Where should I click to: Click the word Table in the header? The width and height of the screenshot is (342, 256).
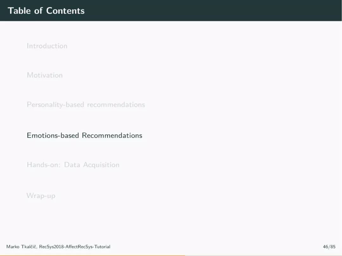19,11
